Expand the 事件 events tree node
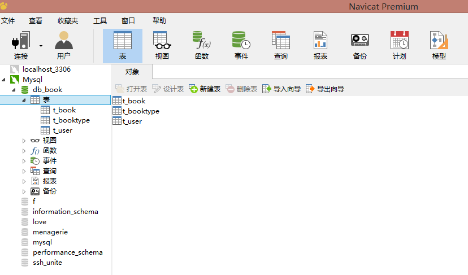Image resolution: width=468 pixels, height=275 pixels. pos(24,161)
